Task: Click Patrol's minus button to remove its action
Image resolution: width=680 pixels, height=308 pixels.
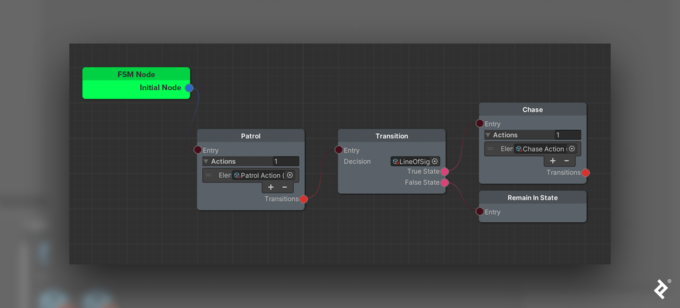Action: (x=285, y=187)
